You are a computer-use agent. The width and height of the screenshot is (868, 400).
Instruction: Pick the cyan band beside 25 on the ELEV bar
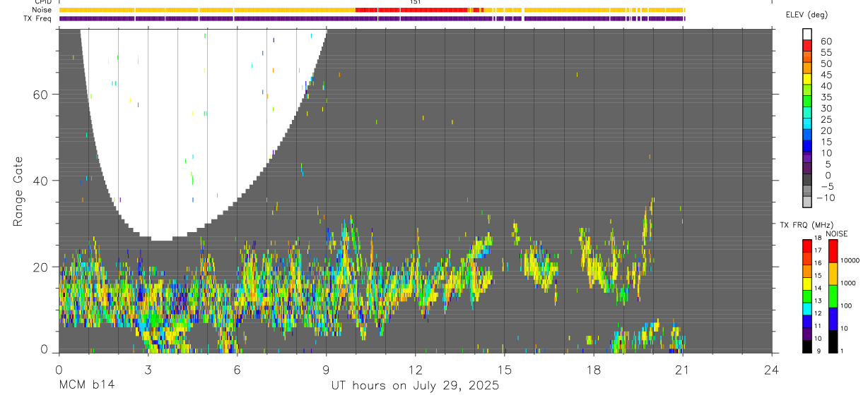coord(807,123)
